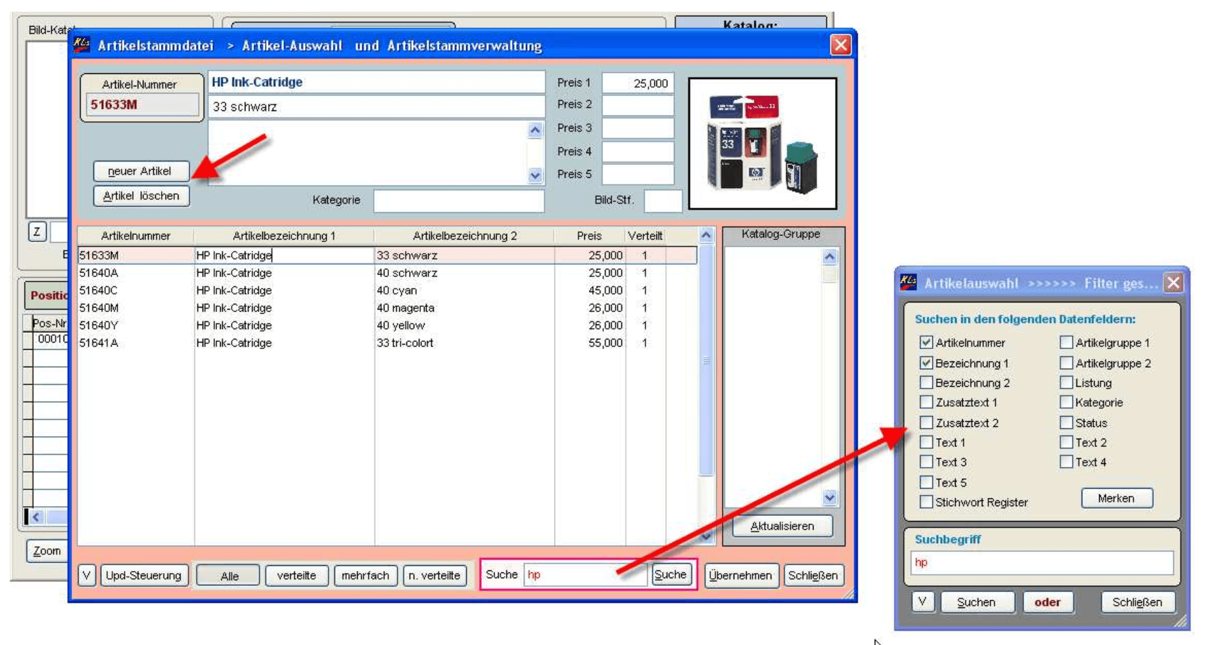Enable the Text 1 checkbox
This screenshot has height=645, width=1205.
click(x=926, y=443)
